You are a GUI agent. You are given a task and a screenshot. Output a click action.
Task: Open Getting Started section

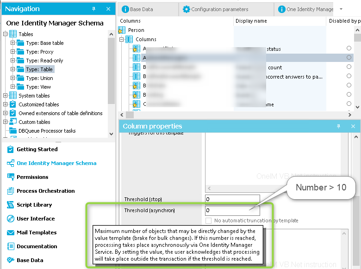point(37,149)
